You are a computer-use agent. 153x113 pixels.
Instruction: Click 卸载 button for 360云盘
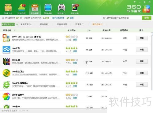point(142,50)
